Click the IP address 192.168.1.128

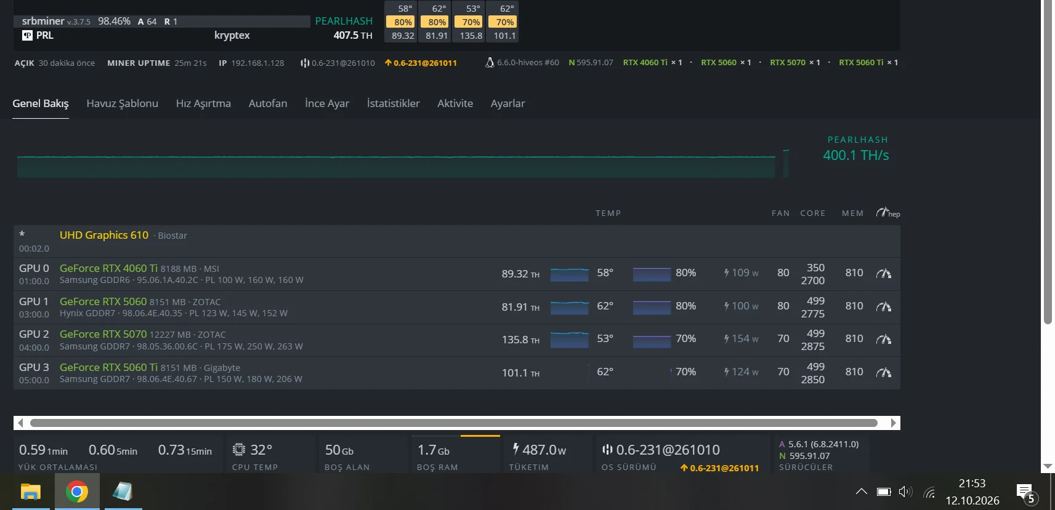coord(257,63)
